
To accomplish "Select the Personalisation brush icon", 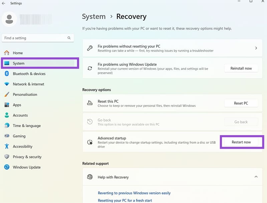I will (7, 95).
